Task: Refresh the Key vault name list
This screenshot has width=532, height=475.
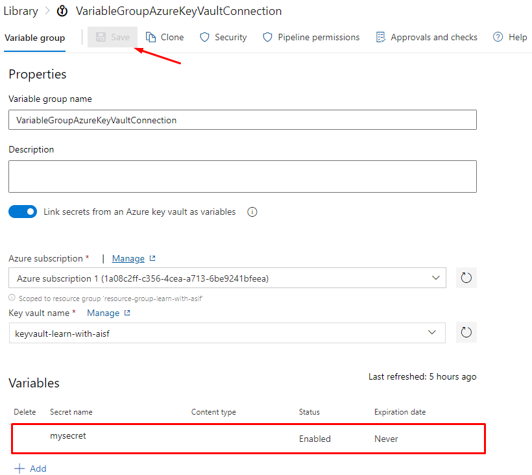Action: click(466, 333)
